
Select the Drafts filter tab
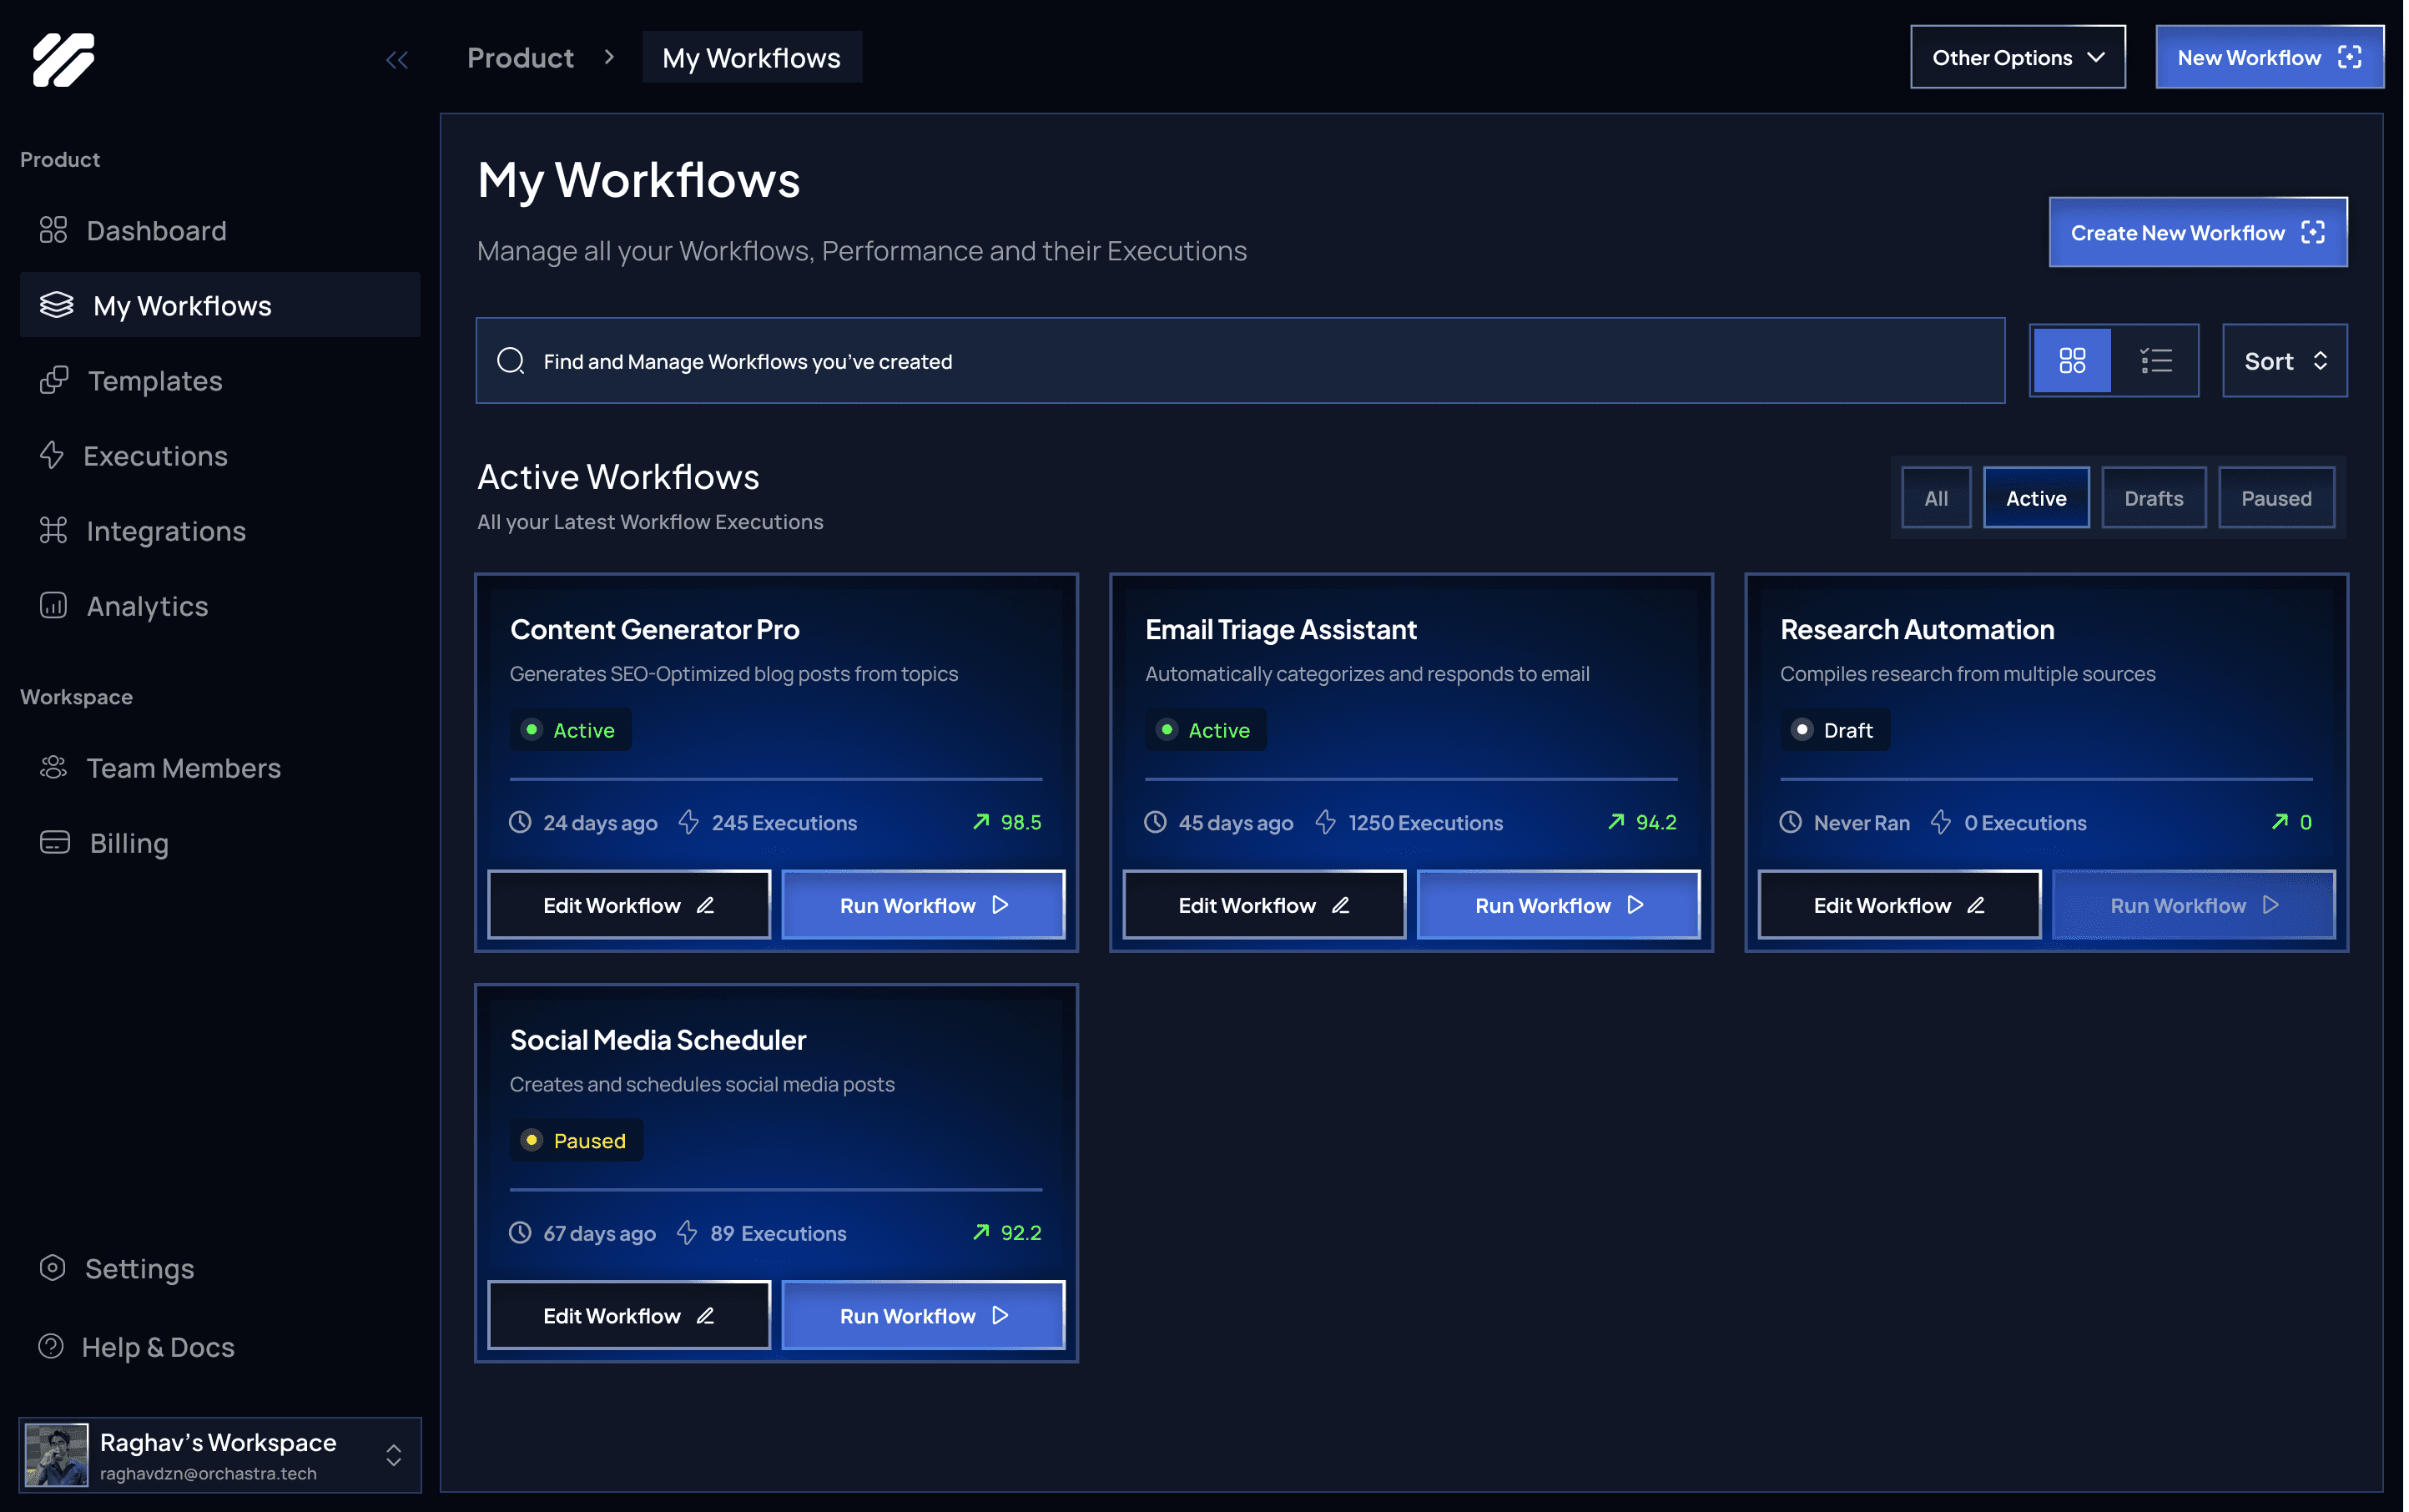pyautogui.click(x=2153, y=498)
